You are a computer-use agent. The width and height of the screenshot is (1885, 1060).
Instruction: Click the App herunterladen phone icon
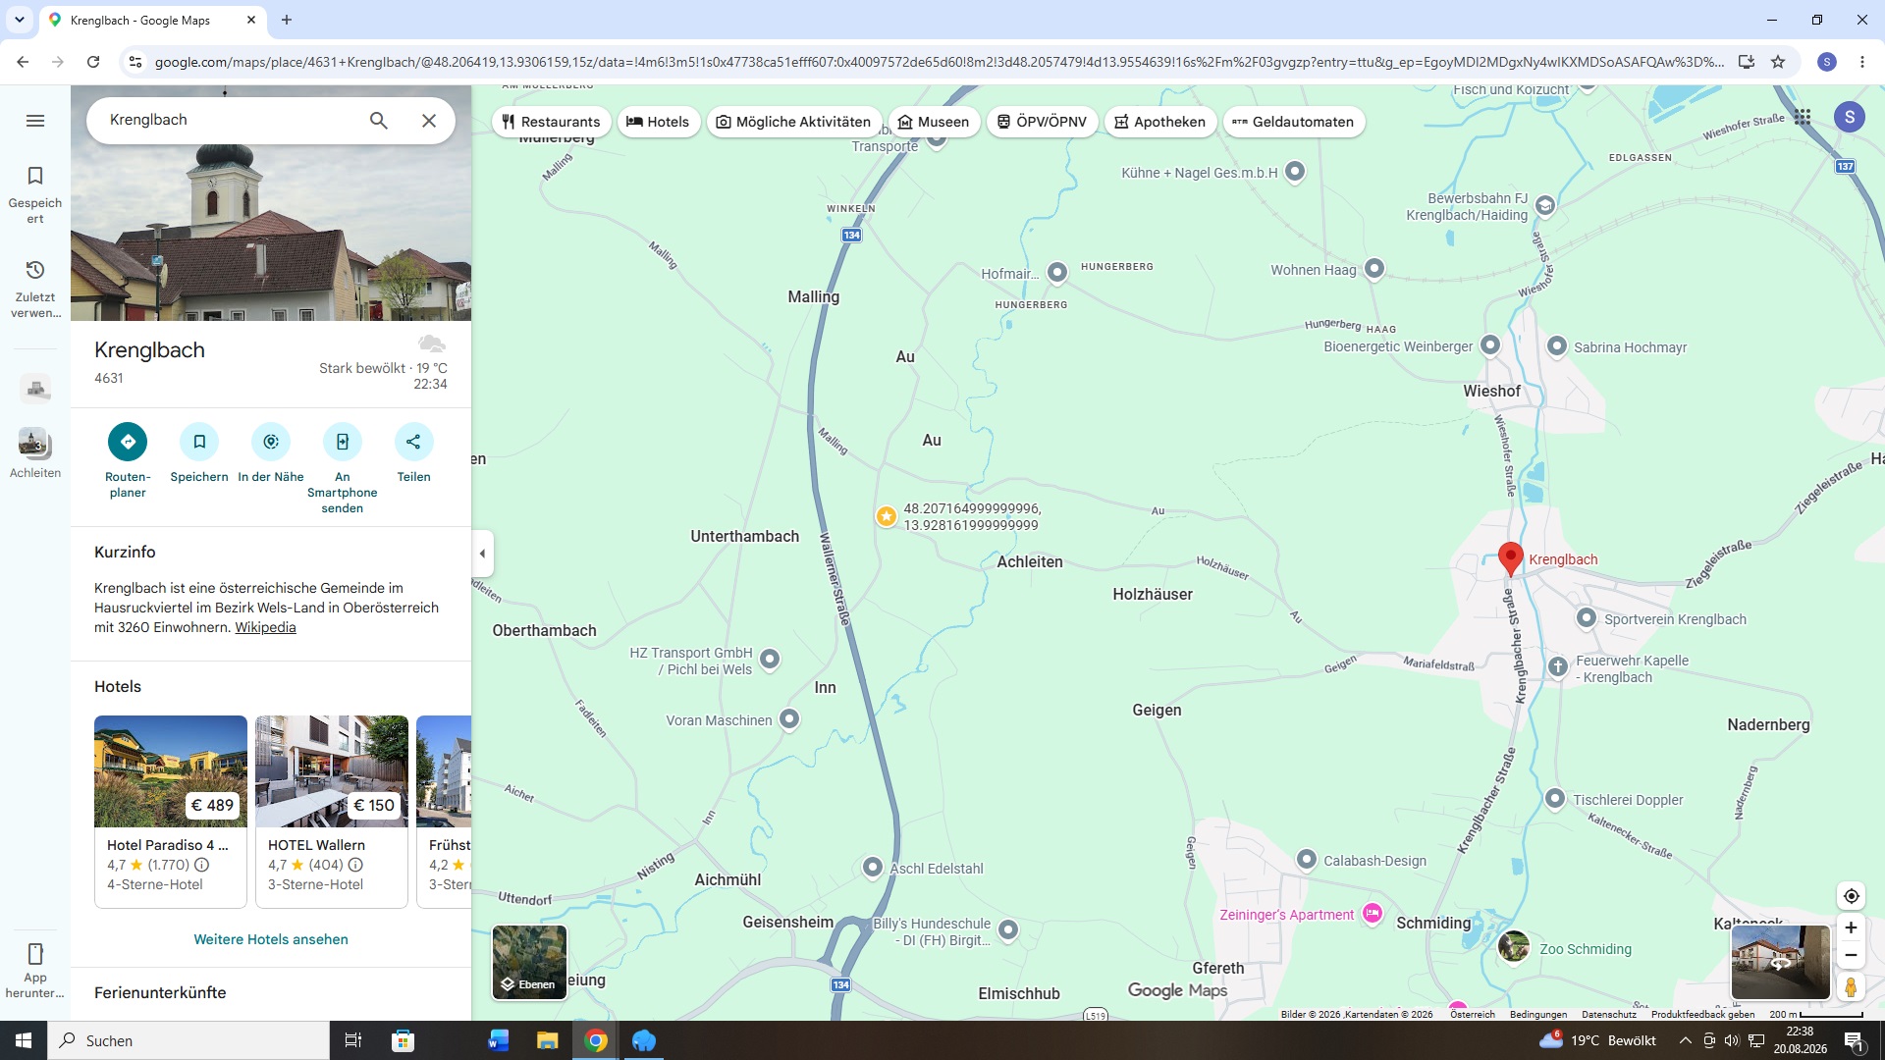pos(35,954)
